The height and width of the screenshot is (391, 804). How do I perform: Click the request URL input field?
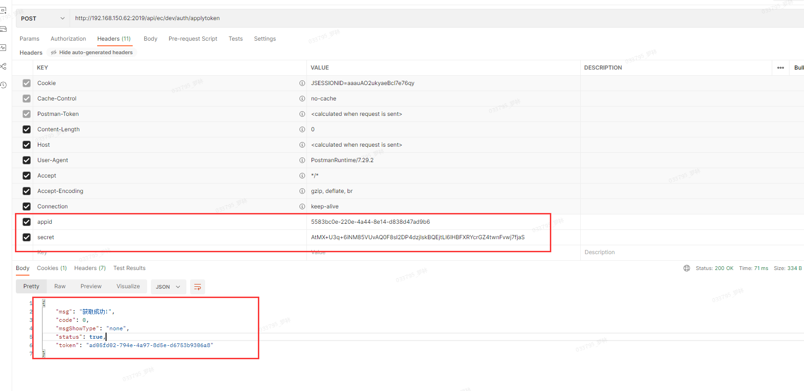[x=420, y=19]
